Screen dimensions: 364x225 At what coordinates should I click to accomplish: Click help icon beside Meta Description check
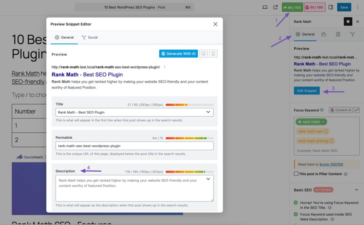click(x=332, y=219)
